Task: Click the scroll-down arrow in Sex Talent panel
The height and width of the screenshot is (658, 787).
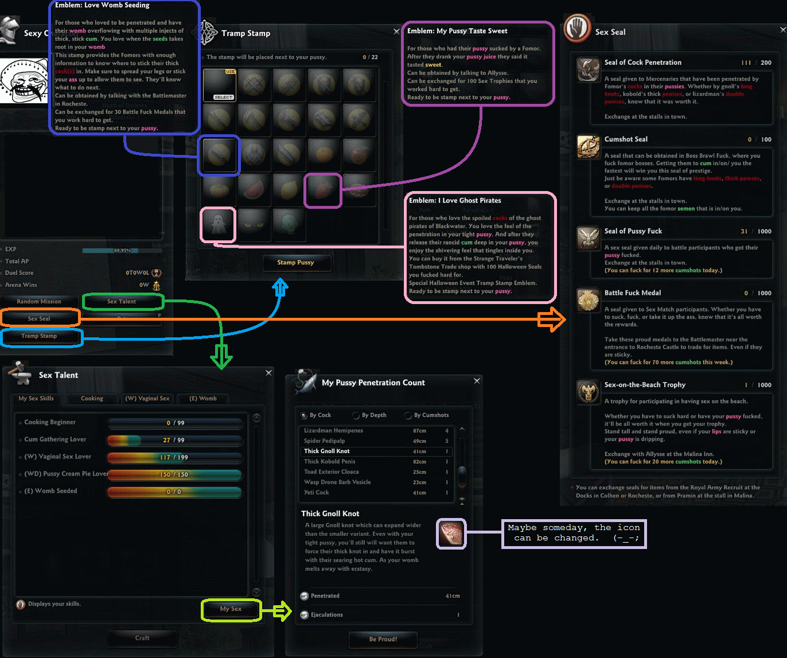Action: [256, 592]
